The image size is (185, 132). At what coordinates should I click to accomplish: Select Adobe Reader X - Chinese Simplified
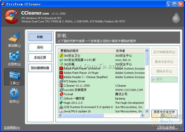coord(86,77)
